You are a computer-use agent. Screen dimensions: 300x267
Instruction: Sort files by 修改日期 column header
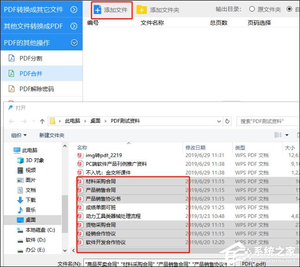pyautogui.click(x=195, y=148)
